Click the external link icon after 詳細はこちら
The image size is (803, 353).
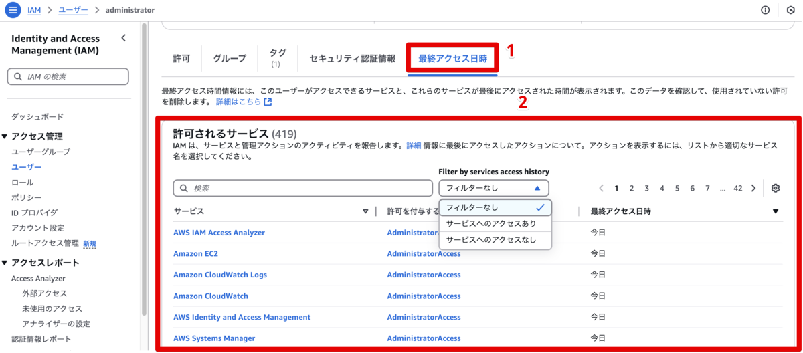268,102
